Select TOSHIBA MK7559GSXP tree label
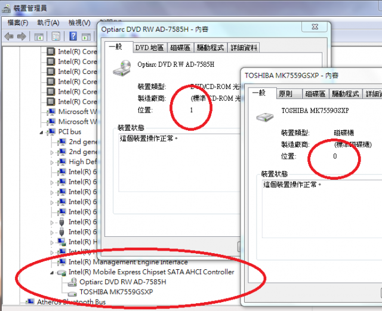Image resolution: width=382 pixels, height=311 pixels. 116,292
